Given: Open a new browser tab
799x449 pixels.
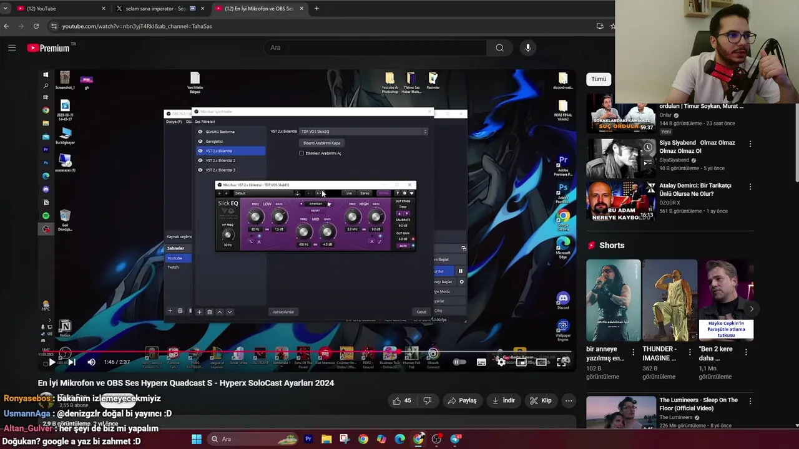Looking at the screenshot, I should (x=316, y=8).
